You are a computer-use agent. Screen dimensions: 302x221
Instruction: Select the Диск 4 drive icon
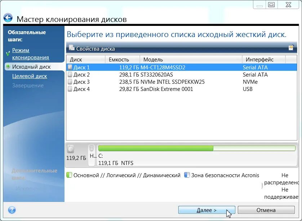pos(70,89)
